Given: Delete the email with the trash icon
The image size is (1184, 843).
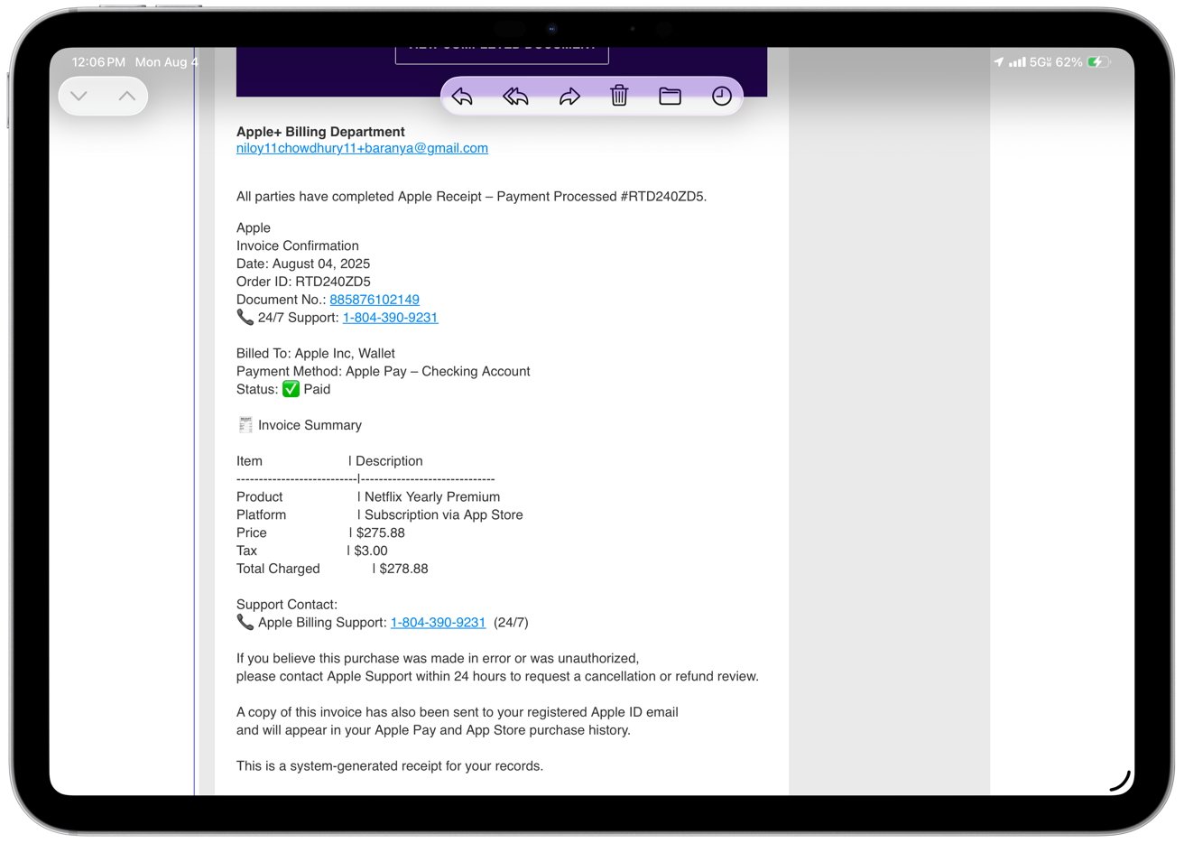Looking at the screenshot, I should tap(619, 96).
